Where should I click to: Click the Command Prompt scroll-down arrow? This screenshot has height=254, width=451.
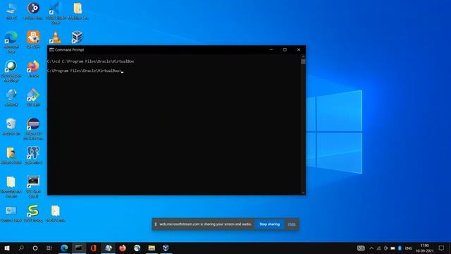point(303,193)
